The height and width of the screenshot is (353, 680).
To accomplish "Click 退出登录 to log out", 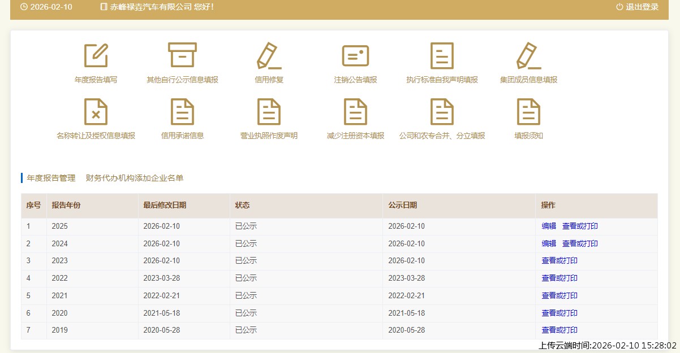I will [x=638, y=7].
